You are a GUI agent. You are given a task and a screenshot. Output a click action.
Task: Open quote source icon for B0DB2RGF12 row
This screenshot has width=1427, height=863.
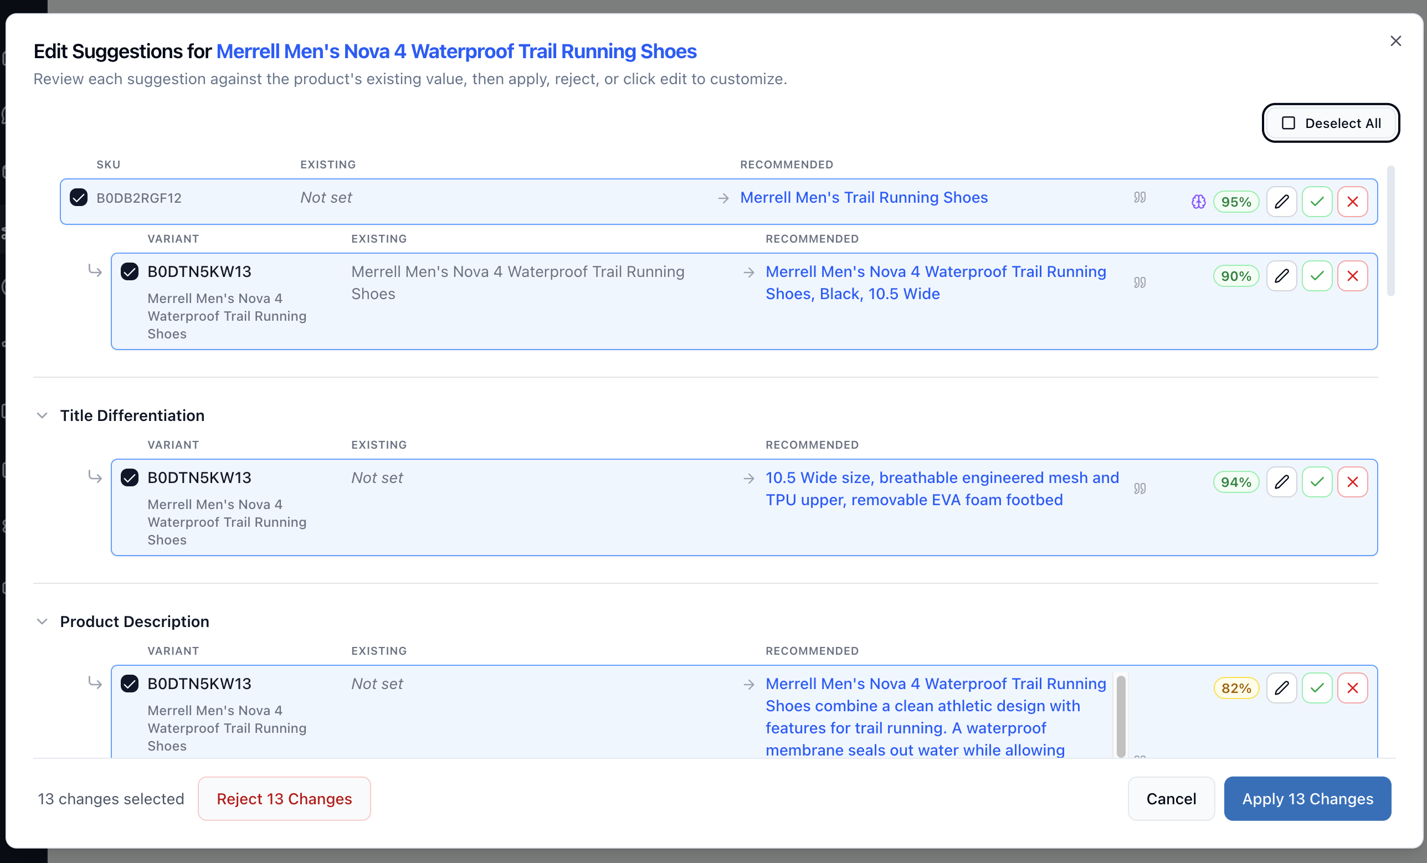click(x=1139, y=198)
